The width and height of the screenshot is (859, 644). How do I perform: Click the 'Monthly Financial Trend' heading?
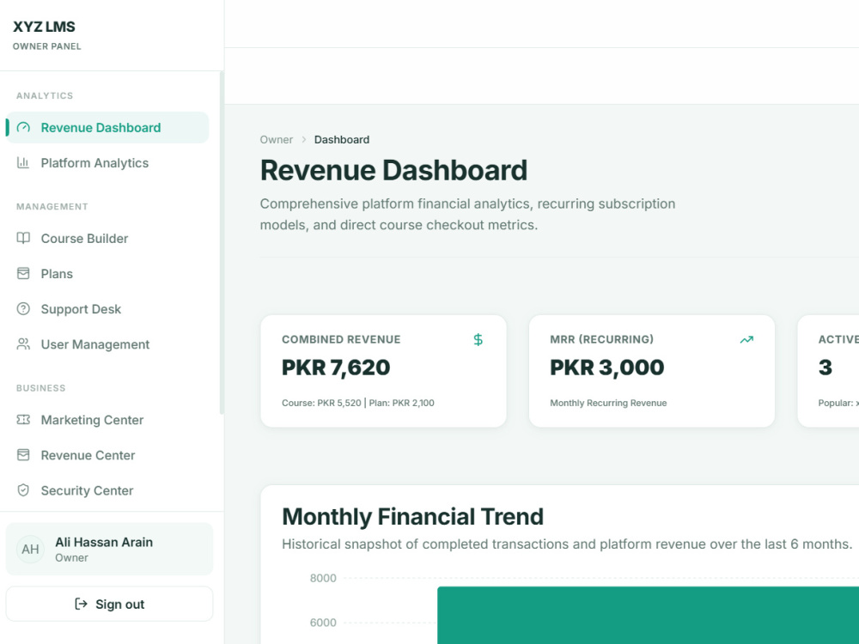click(412, 516)
